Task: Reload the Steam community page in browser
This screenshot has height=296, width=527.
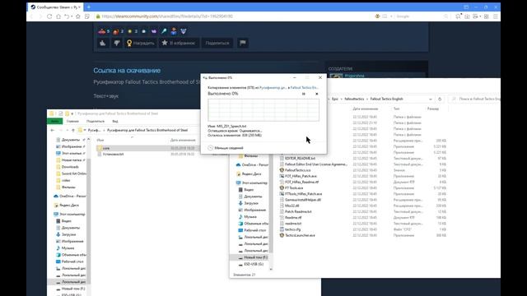Action: [49, 16]
